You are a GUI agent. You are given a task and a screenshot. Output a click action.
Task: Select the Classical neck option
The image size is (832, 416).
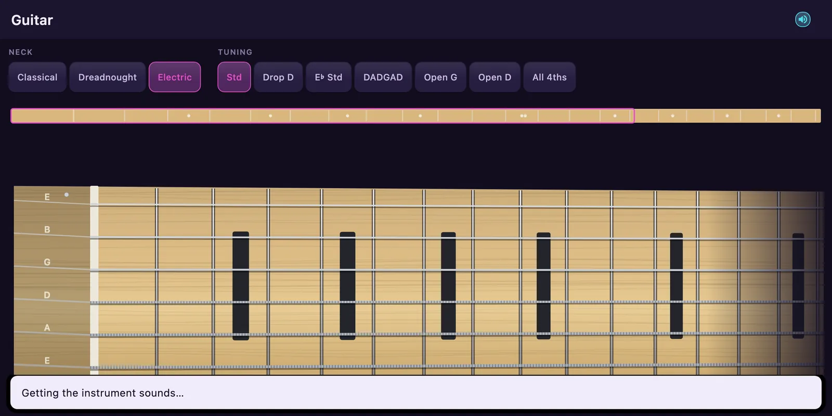tap(37, 77)
